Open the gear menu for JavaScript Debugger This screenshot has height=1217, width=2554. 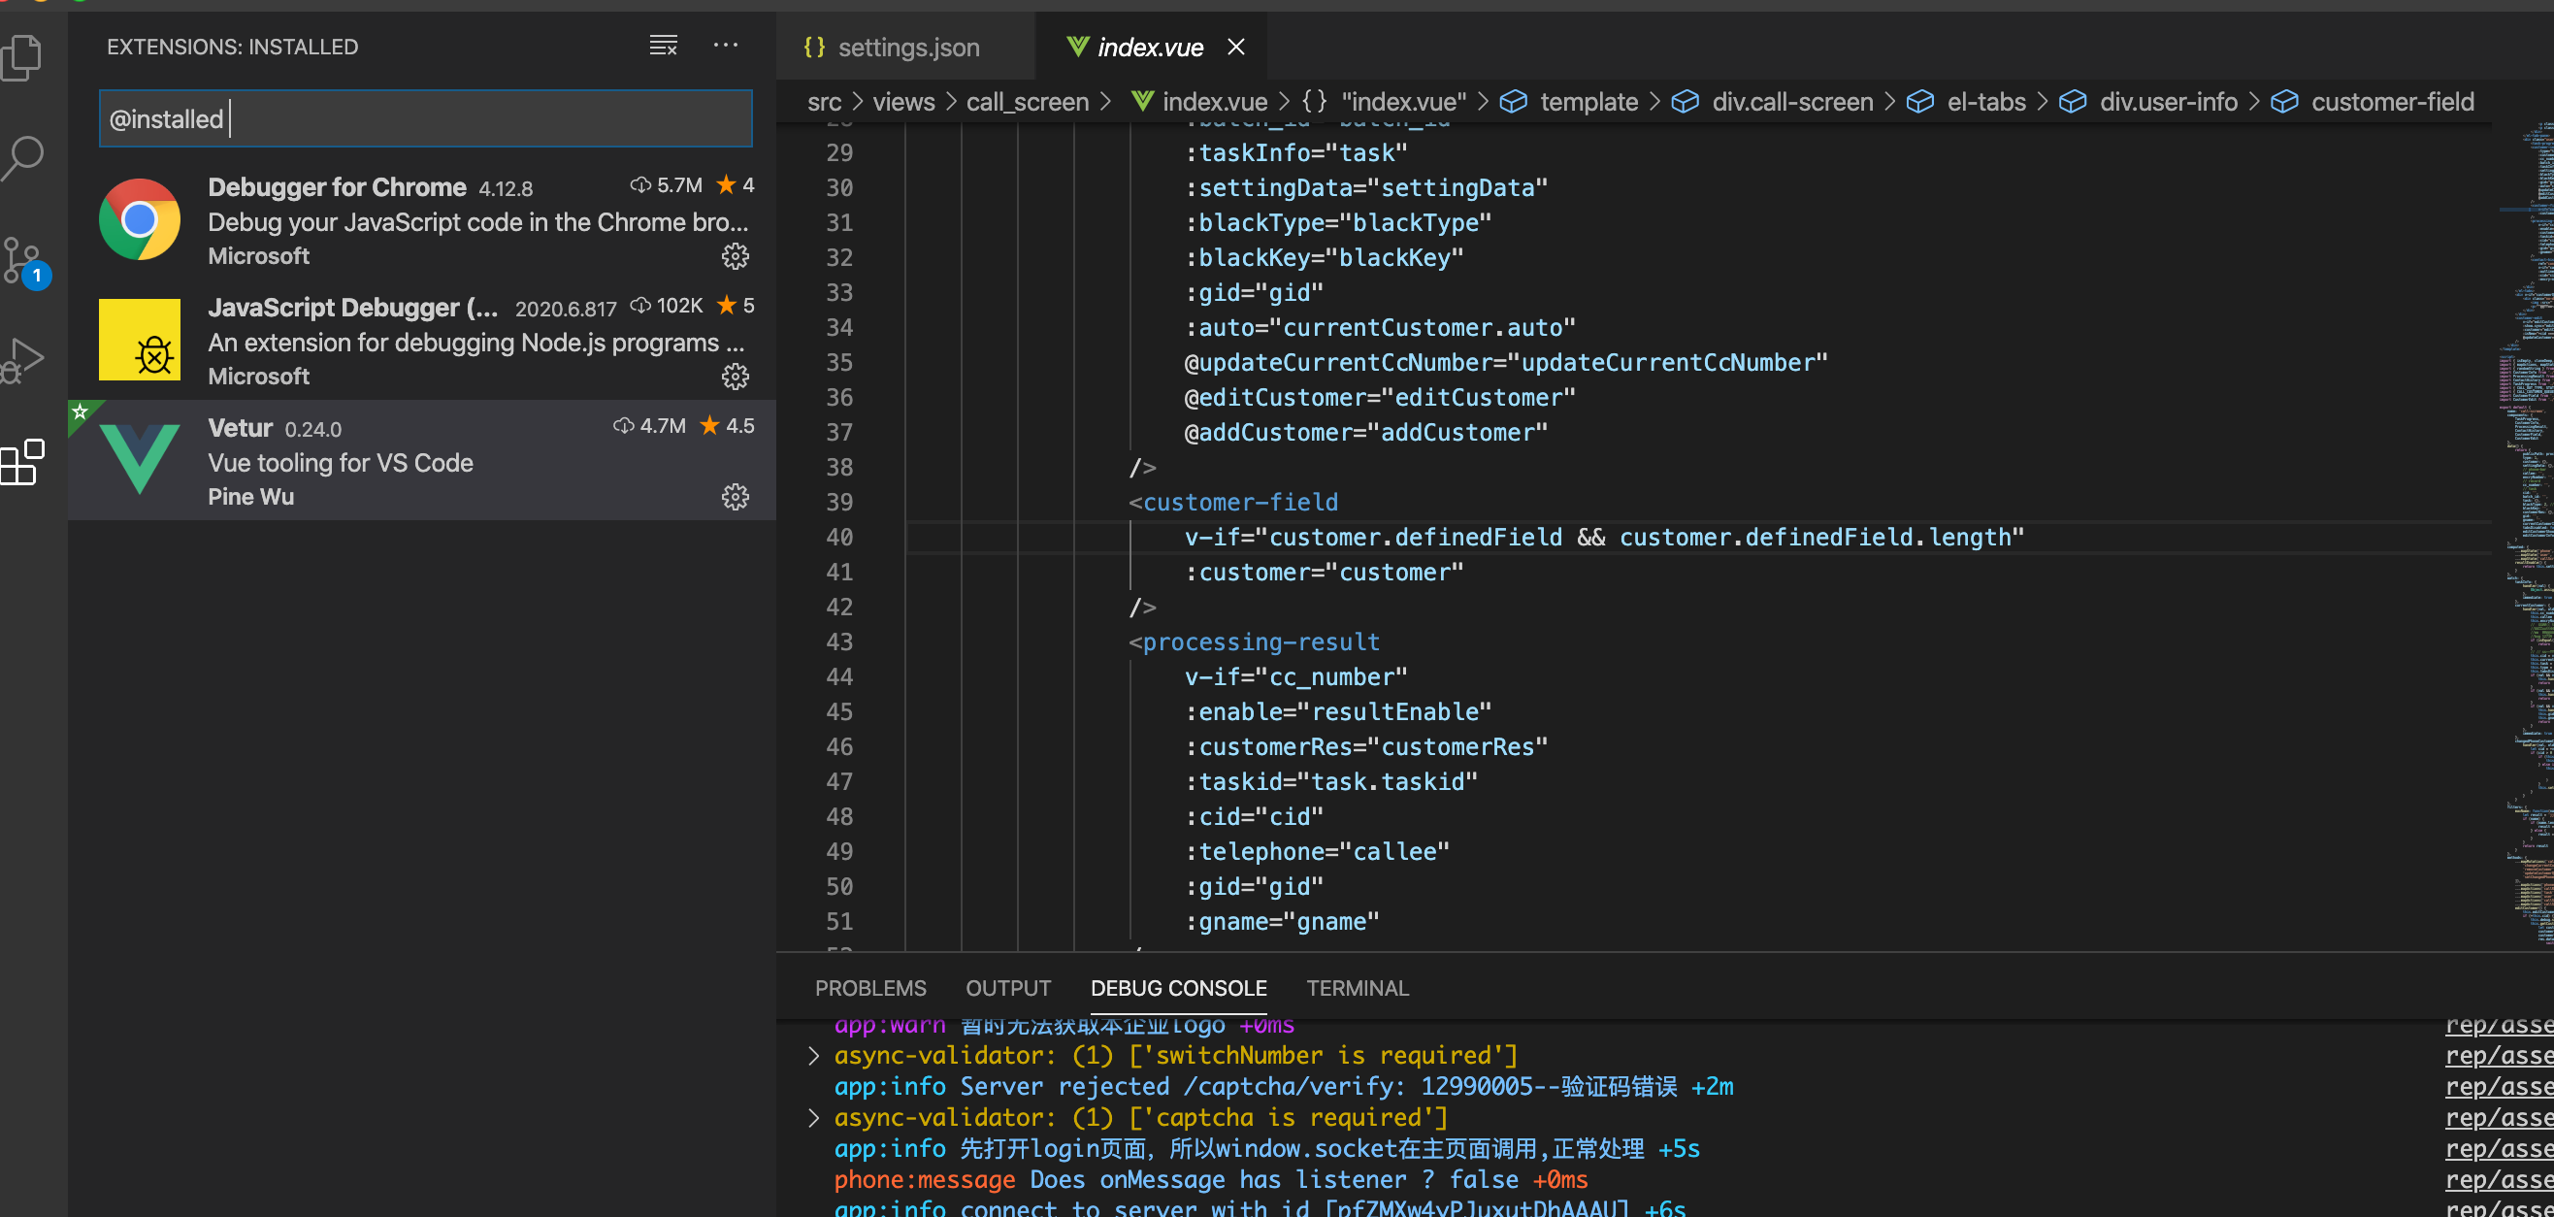click(x=736, y=377)
